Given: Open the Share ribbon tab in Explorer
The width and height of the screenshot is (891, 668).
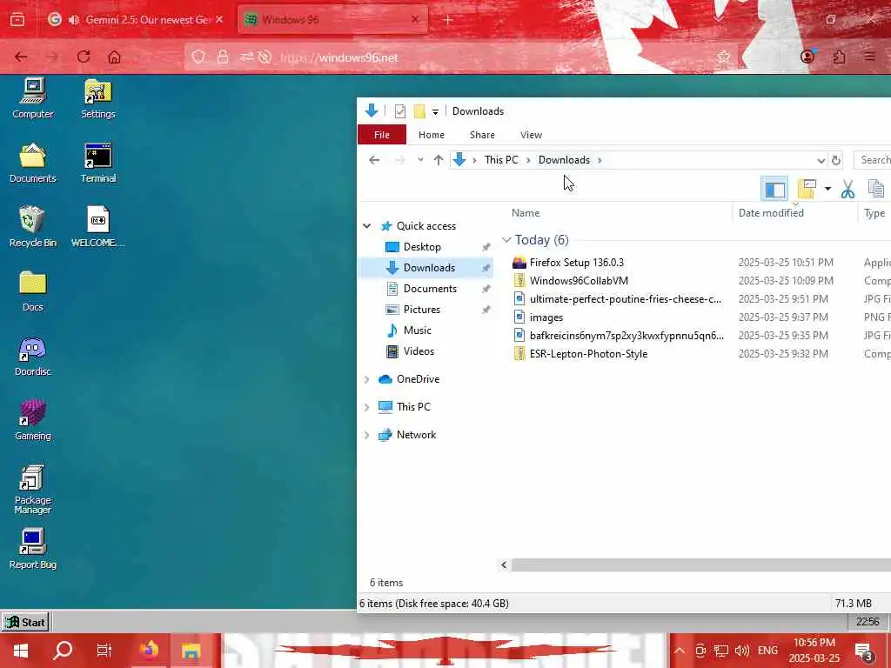Looking at the screenshot, I should pos(482,135).
